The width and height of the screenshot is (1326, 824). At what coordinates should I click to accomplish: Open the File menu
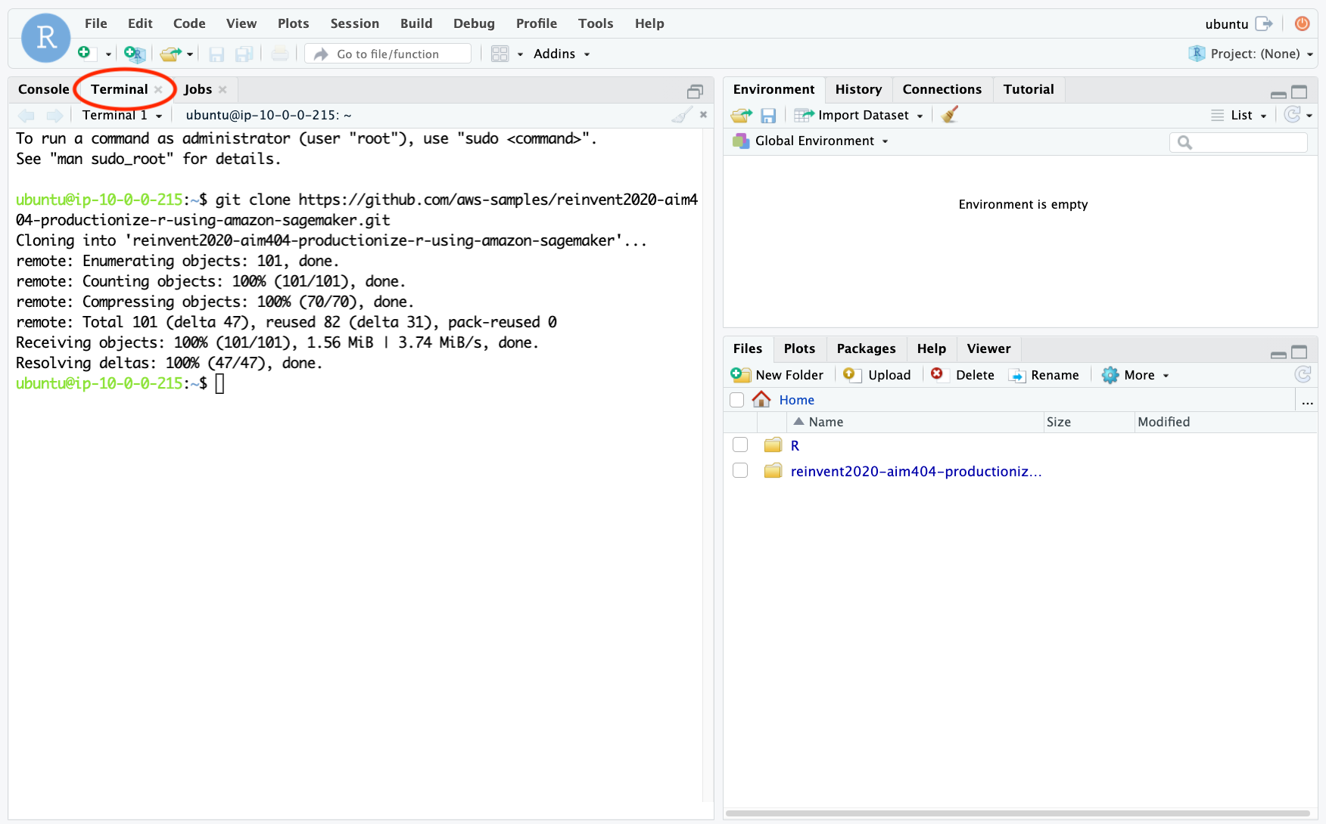click(x=96, y=23)
